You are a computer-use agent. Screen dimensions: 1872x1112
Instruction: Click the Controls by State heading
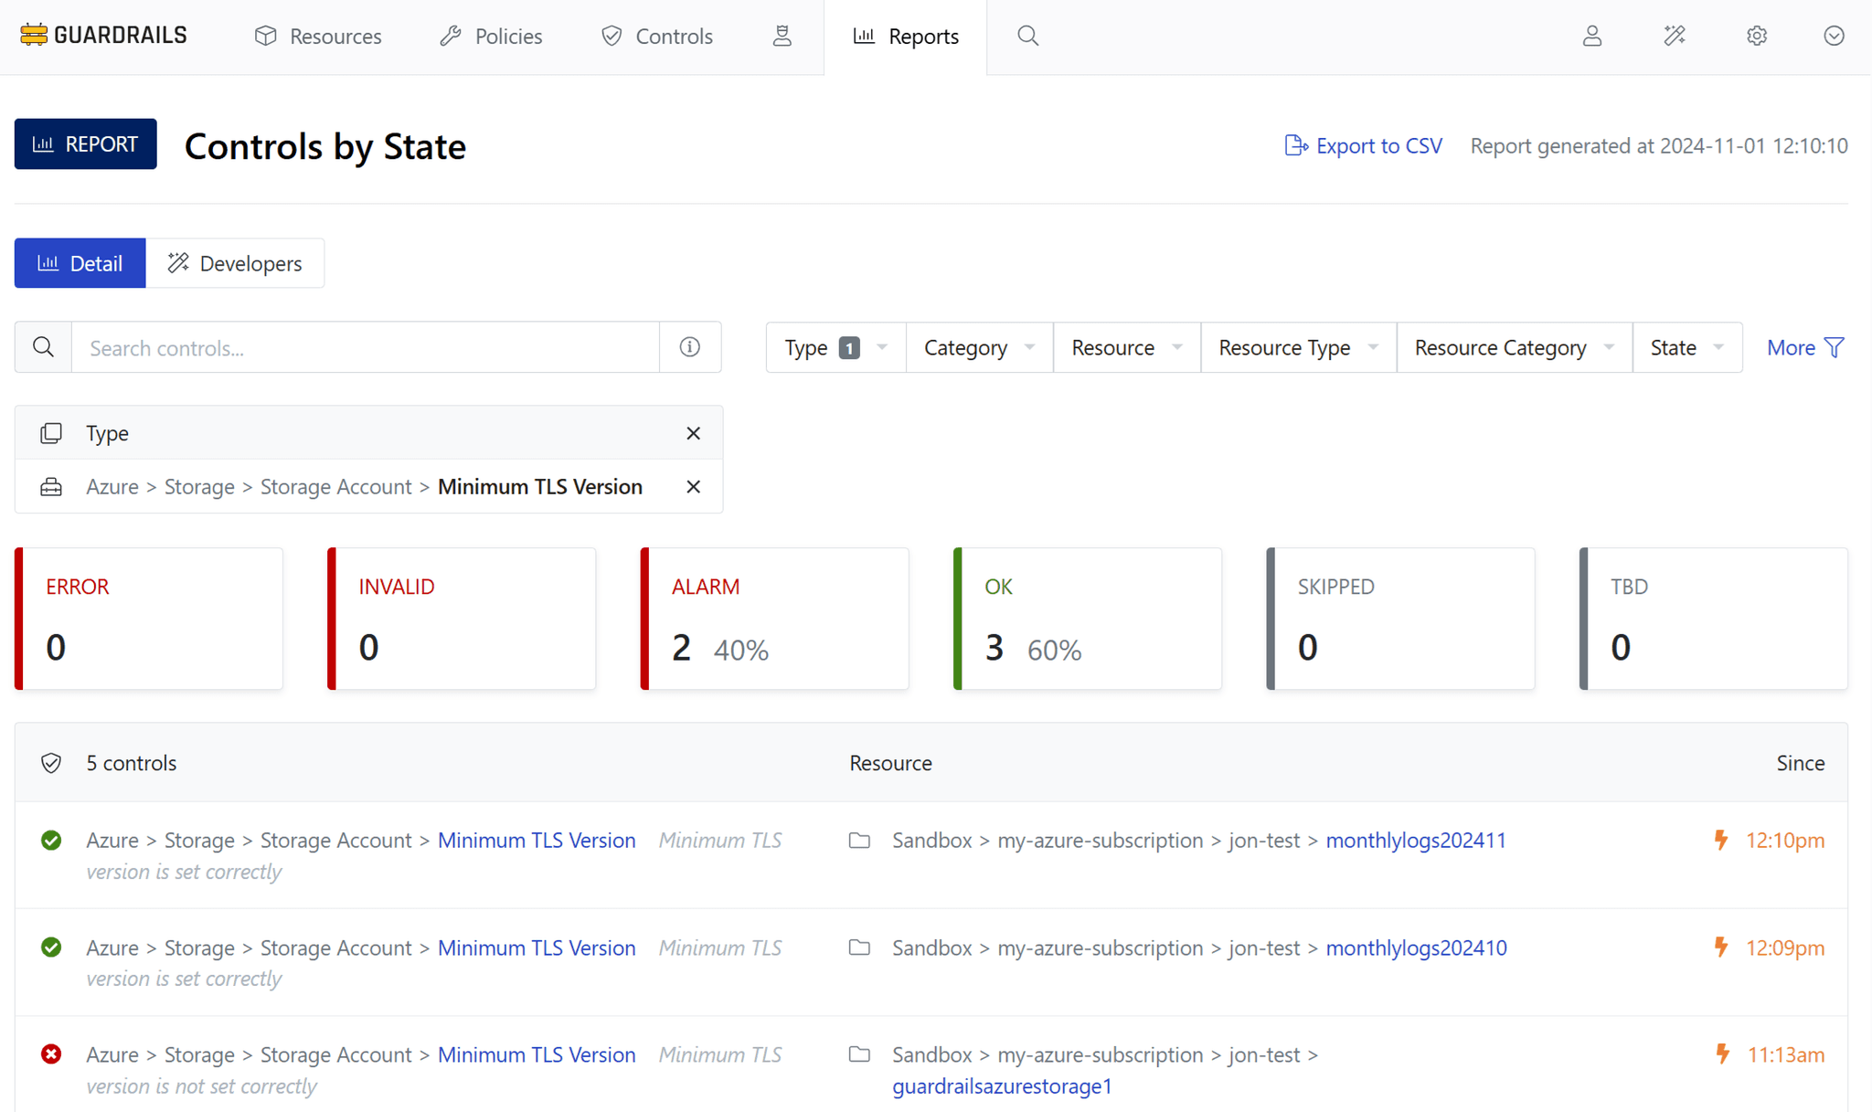pos(325,146)
